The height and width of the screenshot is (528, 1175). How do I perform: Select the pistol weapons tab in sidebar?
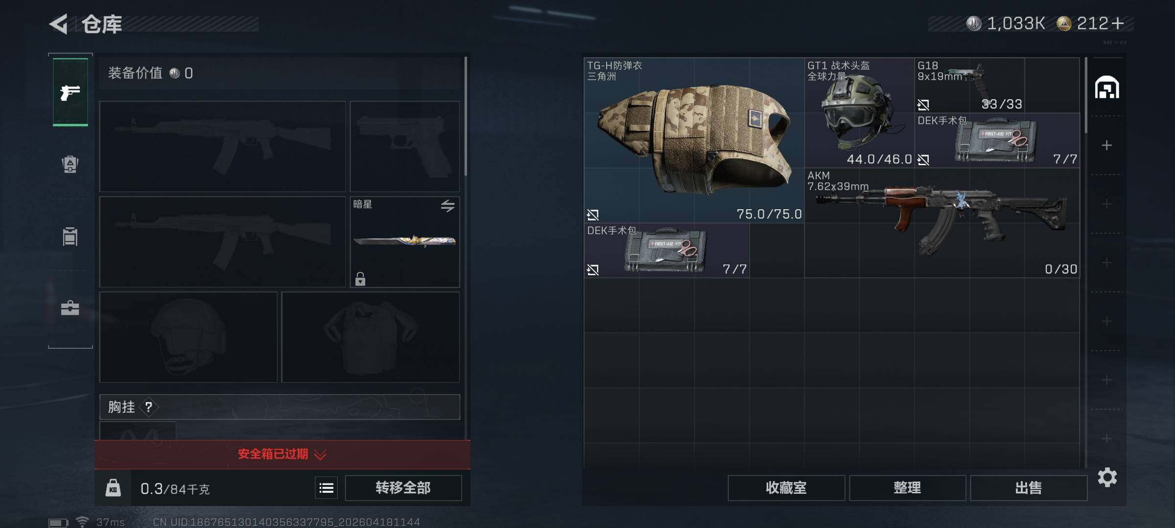[70, 92]
